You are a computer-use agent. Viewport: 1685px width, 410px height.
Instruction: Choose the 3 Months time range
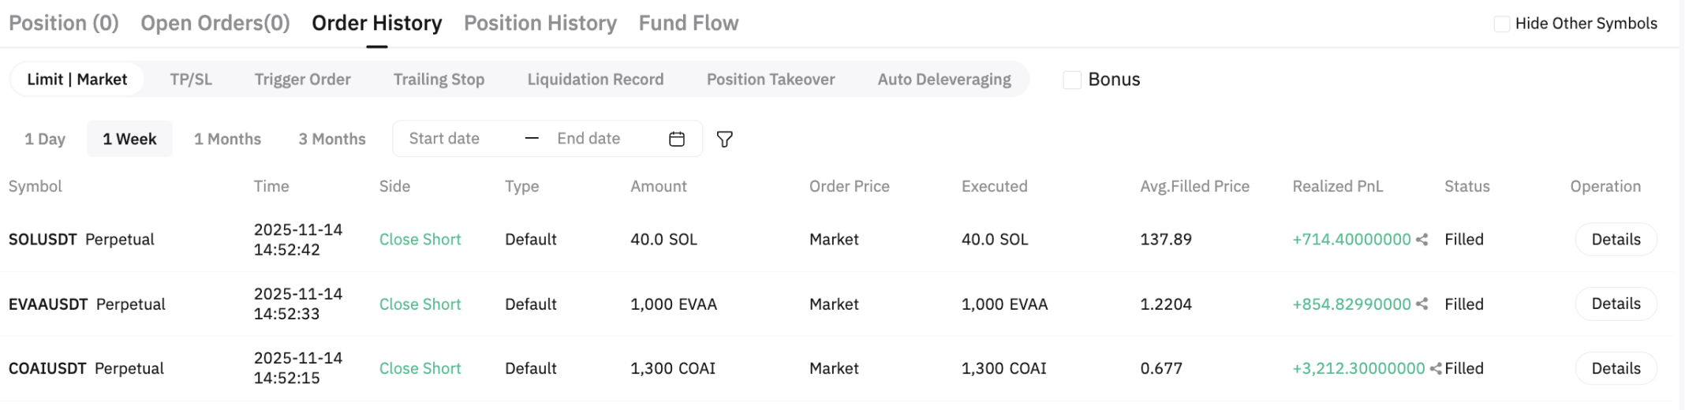(x=332, y=140)
